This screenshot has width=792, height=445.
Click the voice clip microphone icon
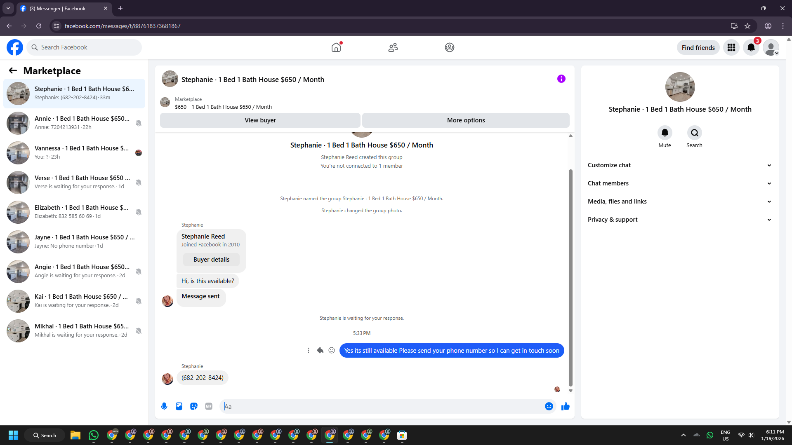(164, 406)
